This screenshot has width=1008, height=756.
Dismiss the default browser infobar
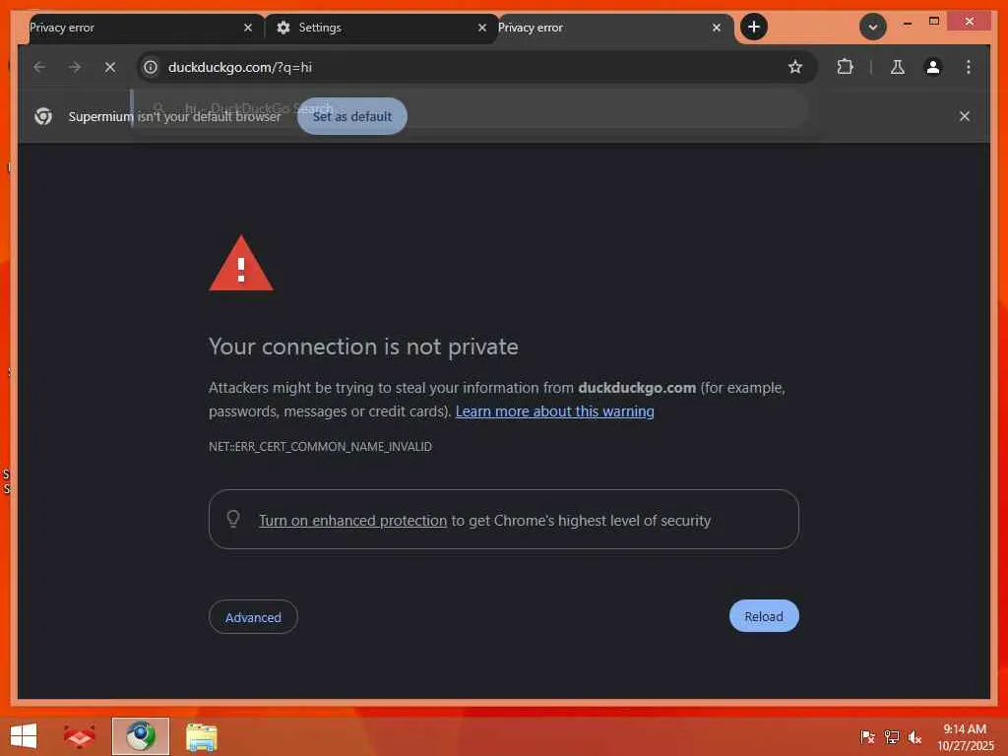coord(965,116)
